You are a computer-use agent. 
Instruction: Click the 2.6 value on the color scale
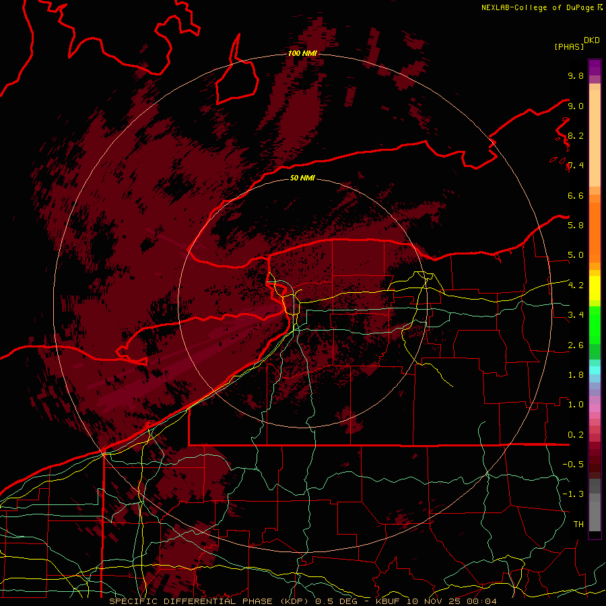(576, 345)
